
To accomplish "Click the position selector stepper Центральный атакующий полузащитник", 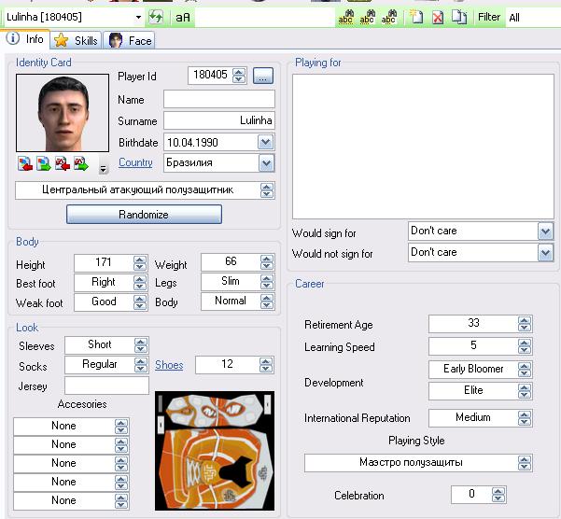I will (x=267, y=190).
